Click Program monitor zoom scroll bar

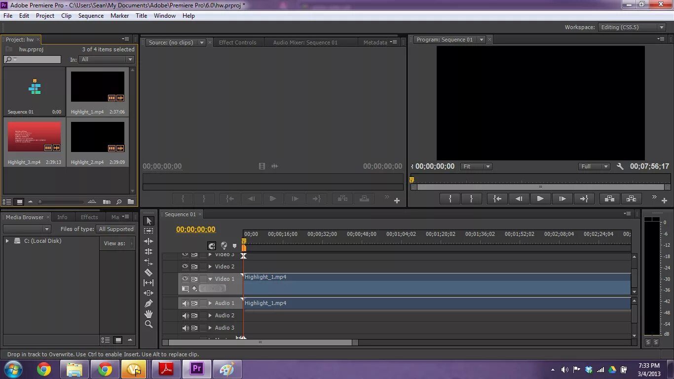pos(540,187)
